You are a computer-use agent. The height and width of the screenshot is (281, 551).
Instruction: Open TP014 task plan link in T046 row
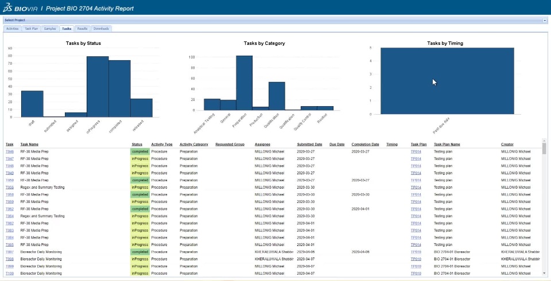[x=416, y=152]
